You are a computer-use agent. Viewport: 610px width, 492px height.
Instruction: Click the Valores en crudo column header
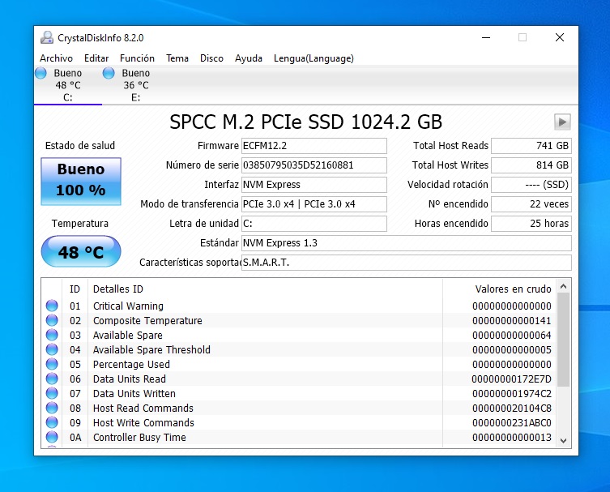pyautogui.click(x=513, y=289)
